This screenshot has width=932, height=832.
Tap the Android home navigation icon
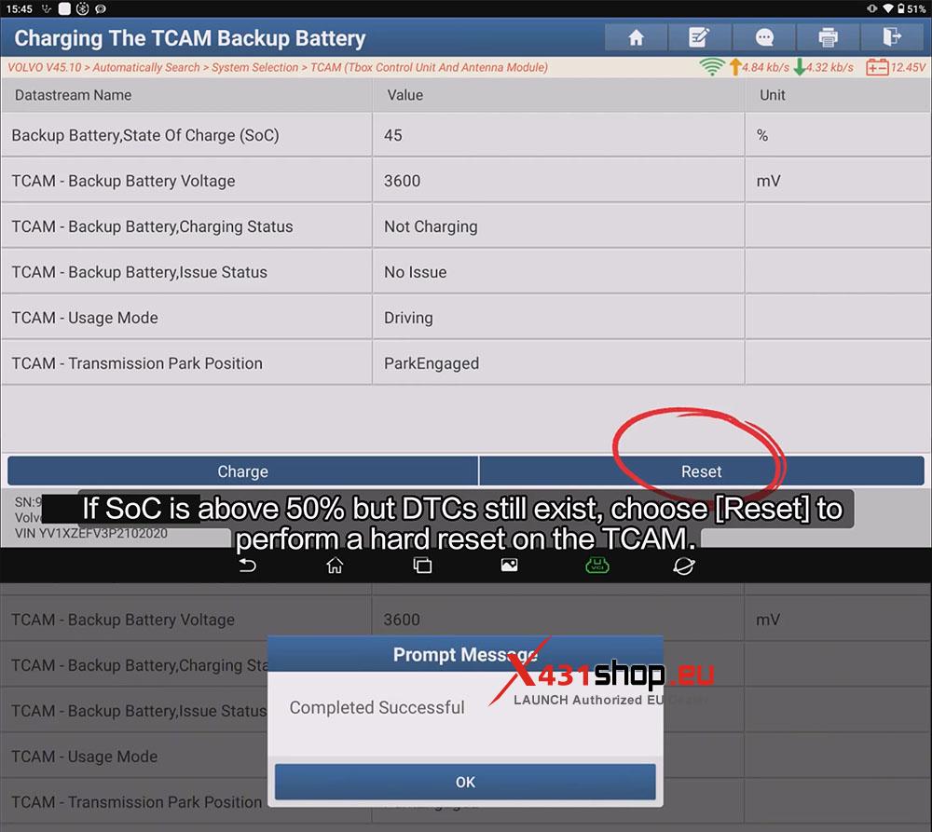tap(335, 566)
